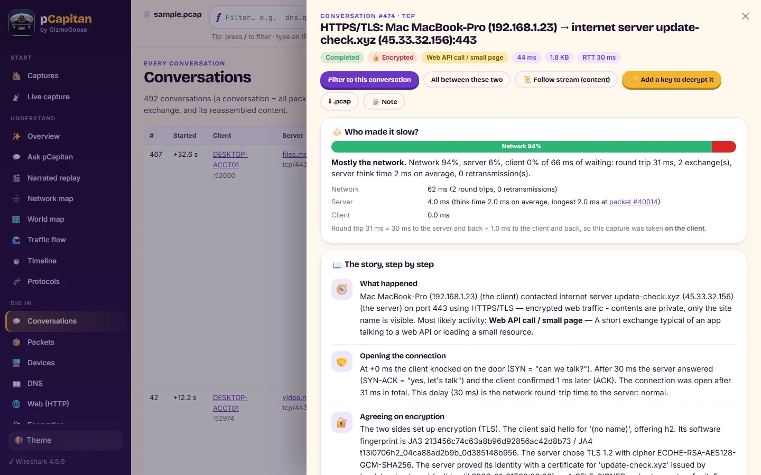The width and height of the screenshot is (761, 475).
Task: Click the green Network 94% bar
Action: [x=521, y=147]
